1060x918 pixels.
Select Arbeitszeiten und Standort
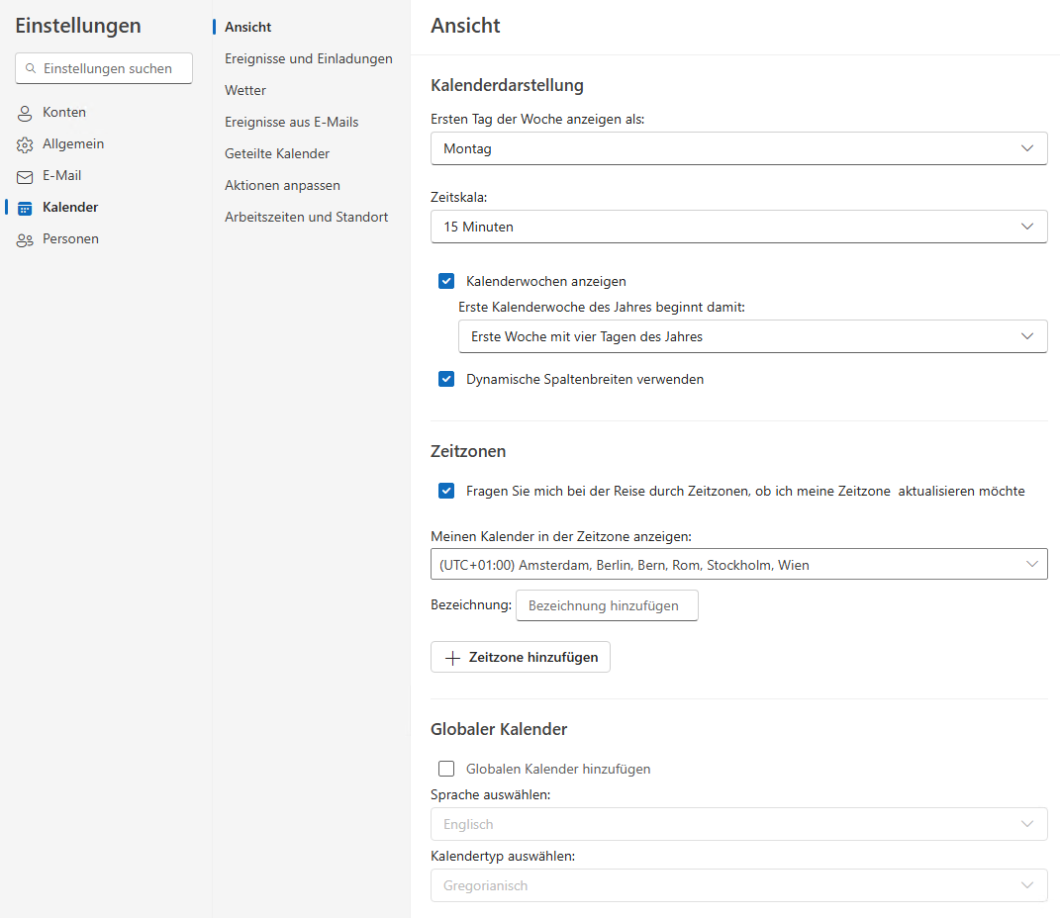[308, 217]
